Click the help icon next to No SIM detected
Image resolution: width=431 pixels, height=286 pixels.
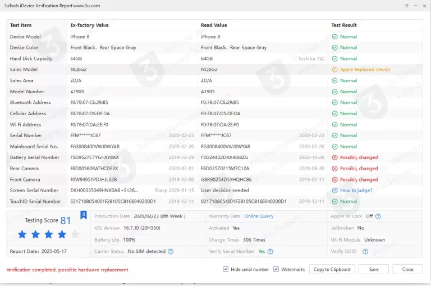(x=171, y=251)
